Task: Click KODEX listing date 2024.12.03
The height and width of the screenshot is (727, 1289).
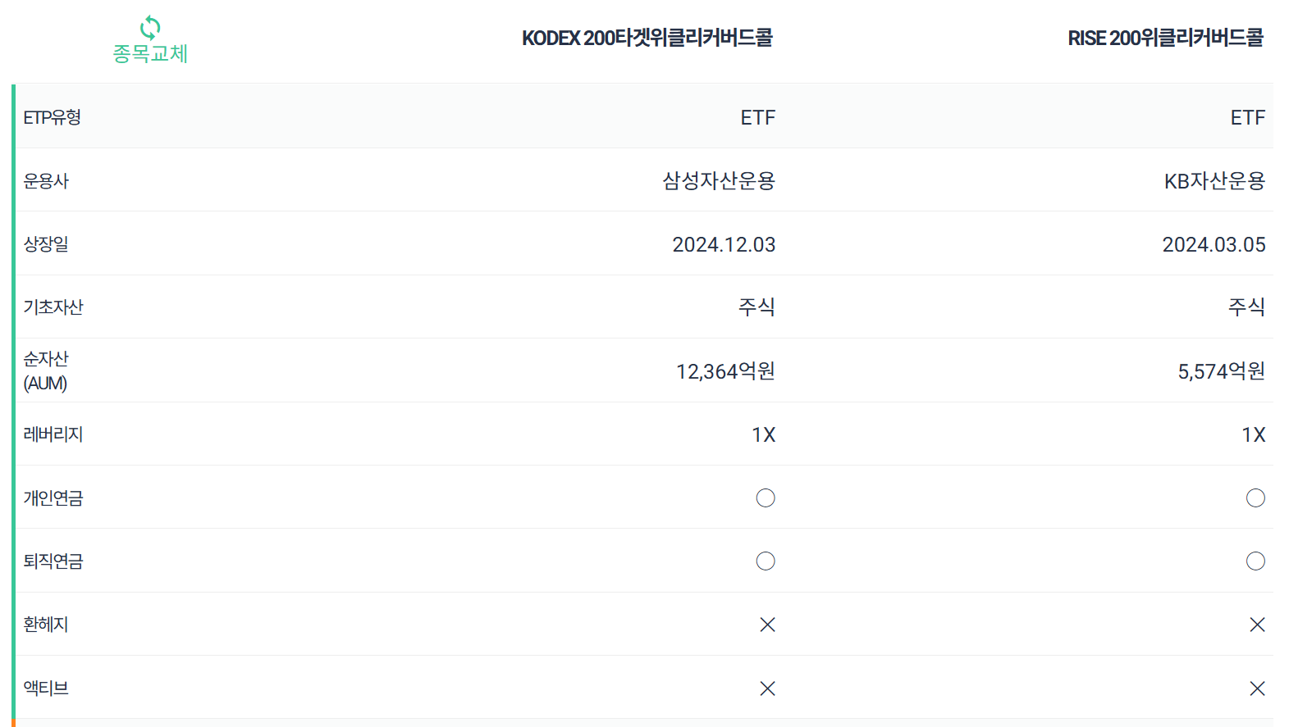Action: pyautogui.click(x=724, y=244)
